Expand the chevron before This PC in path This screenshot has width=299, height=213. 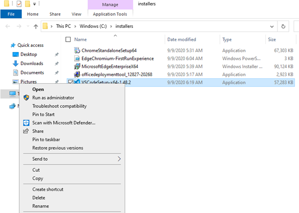(51, 26)
